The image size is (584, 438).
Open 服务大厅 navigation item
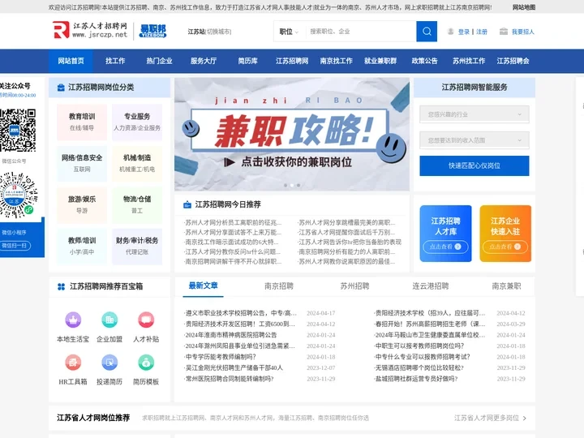[204, 61]
